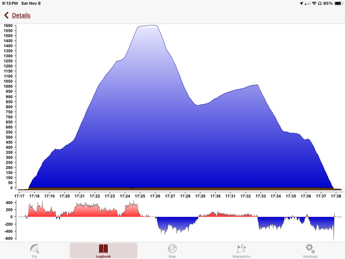Tap the Logbook book icon
This screenshot has width=345, height=259.
click(103, 249)
